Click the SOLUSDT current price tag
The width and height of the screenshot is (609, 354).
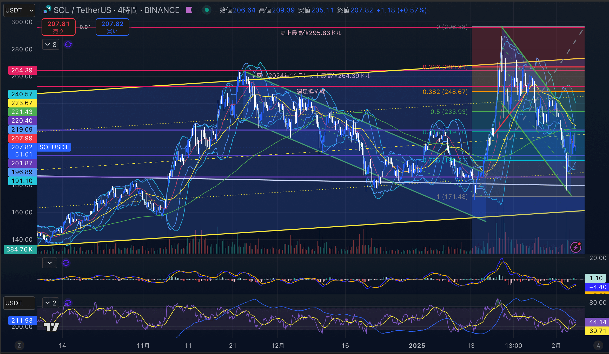pos(54,147)
